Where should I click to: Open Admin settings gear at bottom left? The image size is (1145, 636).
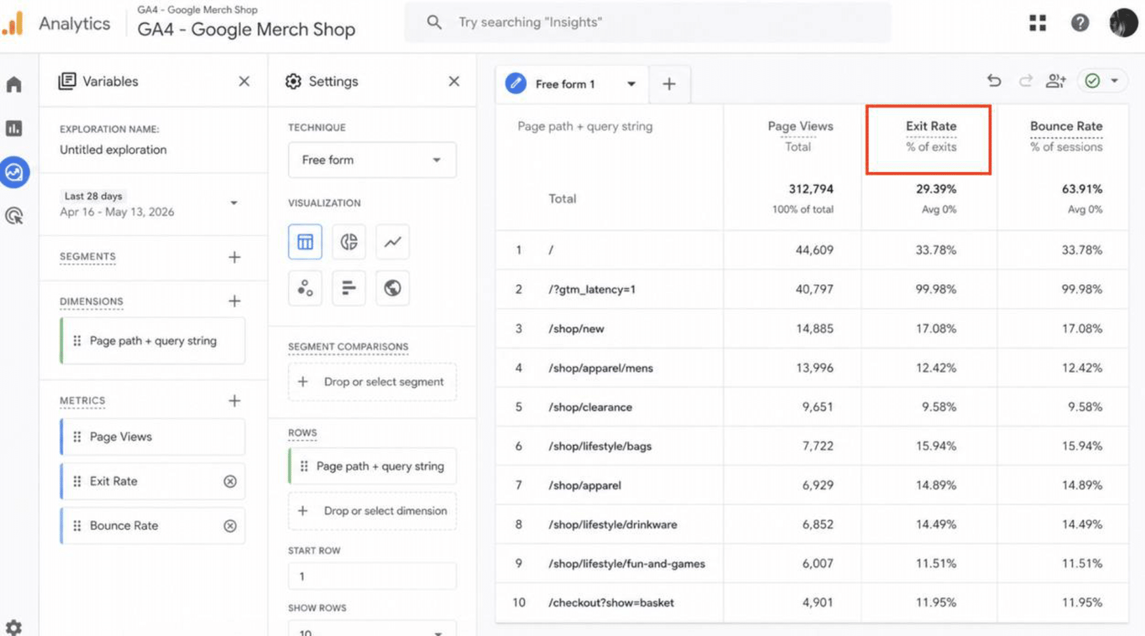pyautogui.click(x=13, y=627)
